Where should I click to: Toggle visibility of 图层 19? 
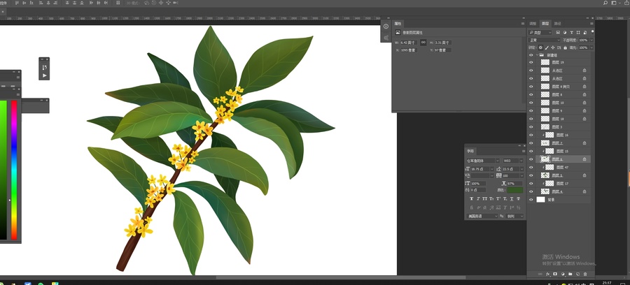[x=531, y=63]
